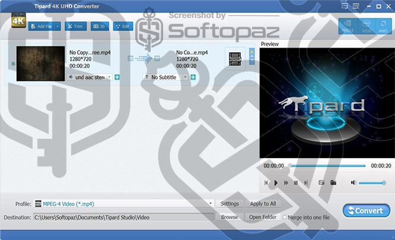Click the source 2D mode icon
The width and height of the screenshot is (395, 240).
pyautogui.click(x=130, y=59)
